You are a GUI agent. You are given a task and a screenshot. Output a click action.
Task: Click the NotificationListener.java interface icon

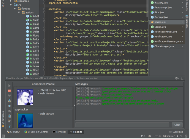[x=152, y=41]
